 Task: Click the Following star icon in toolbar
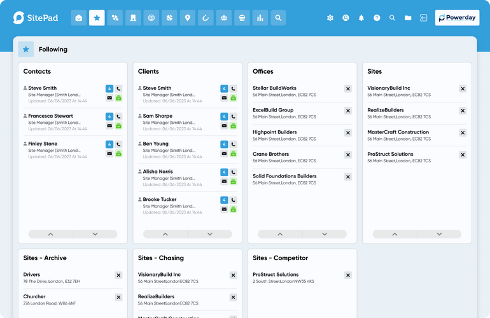coord(97,18)
